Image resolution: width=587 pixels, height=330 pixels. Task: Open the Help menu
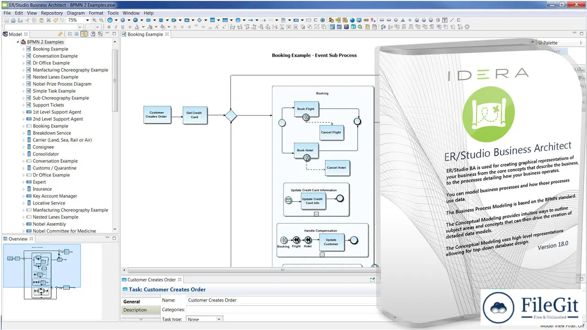pyautogui.click(x=149, y=13)
